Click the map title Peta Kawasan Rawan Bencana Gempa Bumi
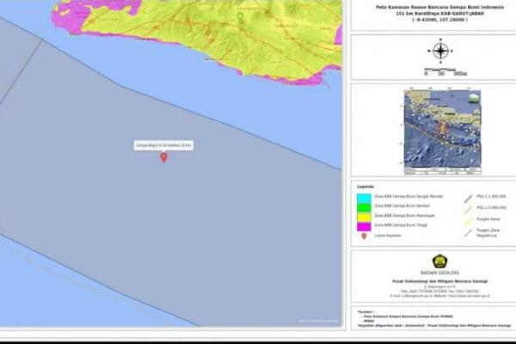 pyautogui.click(x=439, y=7)
